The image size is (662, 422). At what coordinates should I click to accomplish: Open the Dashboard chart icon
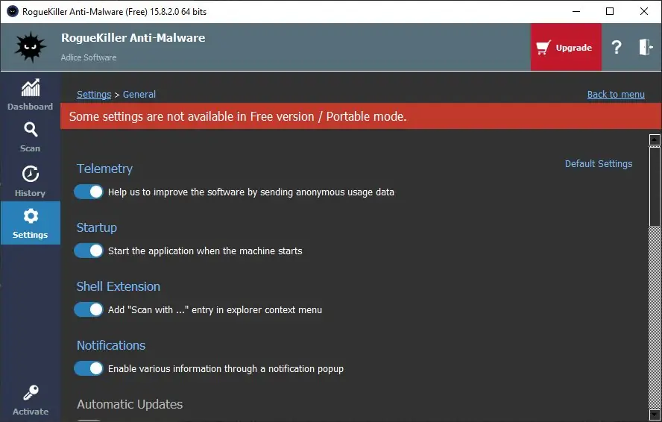pos(31,88)
